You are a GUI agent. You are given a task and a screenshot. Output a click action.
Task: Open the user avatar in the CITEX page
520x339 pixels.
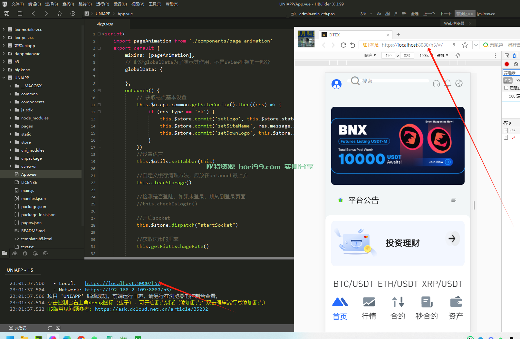[x=336, y=84]
